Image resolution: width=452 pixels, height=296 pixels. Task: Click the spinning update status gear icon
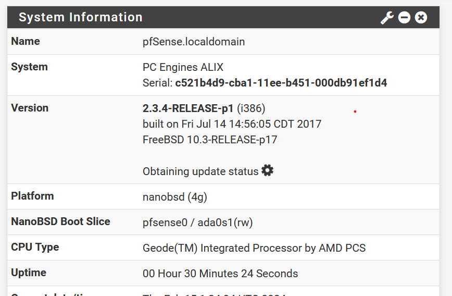click(x=267, y=170)
